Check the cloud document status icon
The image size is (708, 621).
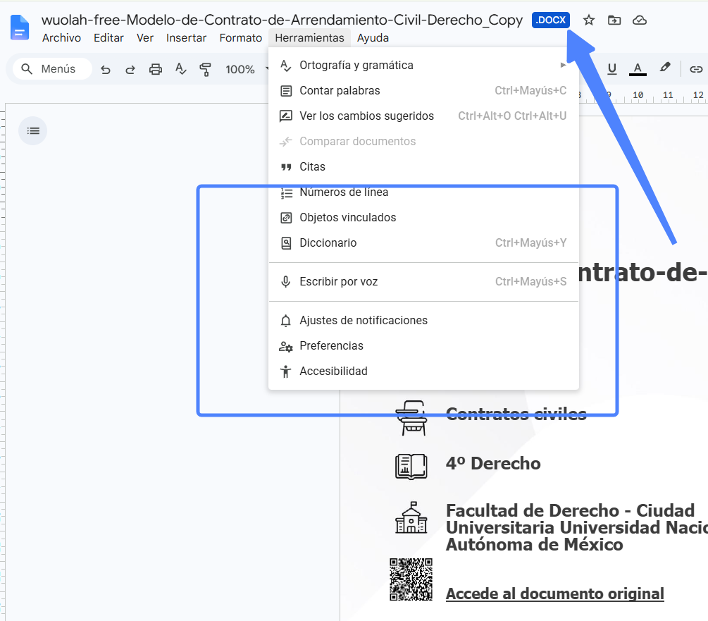pos(640,20)
